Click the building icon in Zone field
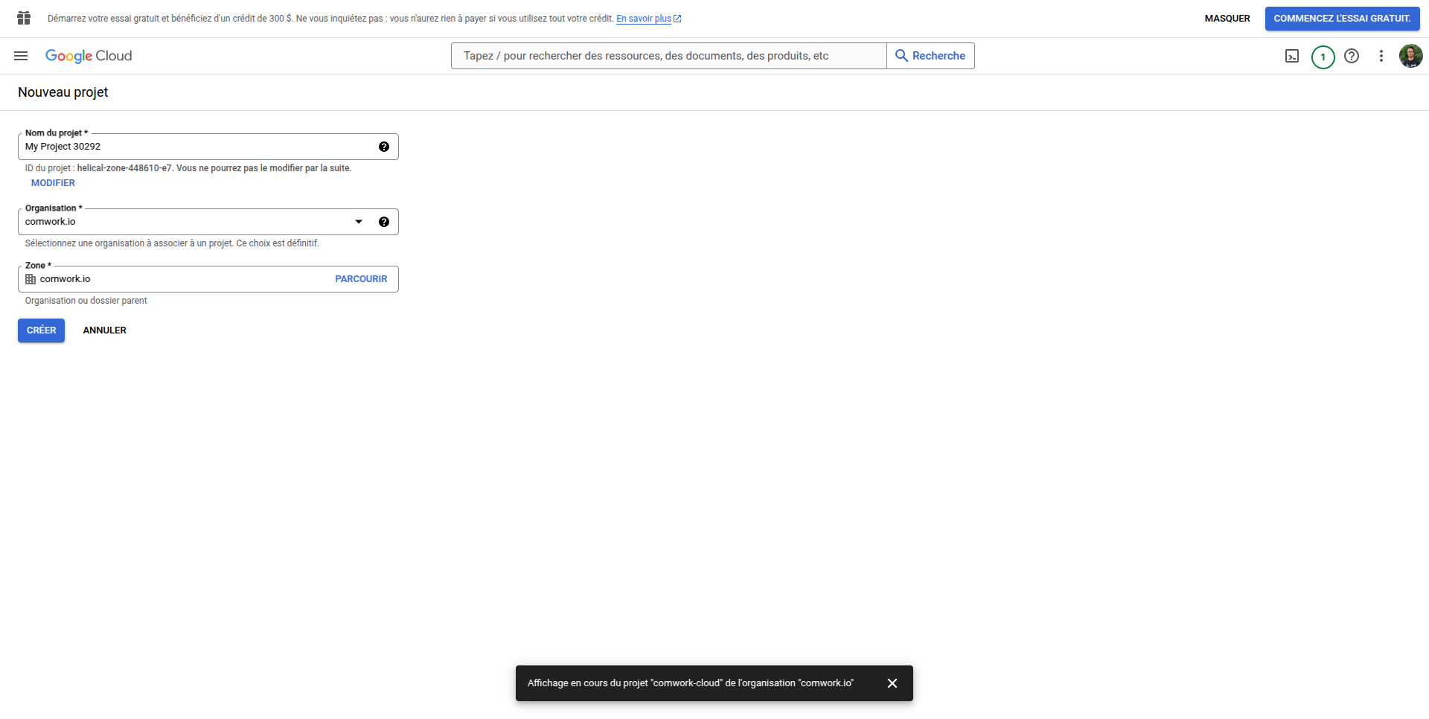Screen dimensions: 1429x719 tap(31, 279)
